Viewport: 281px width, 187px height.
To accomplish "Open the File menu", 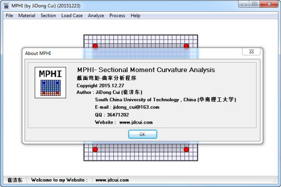I will click(9, 16).
